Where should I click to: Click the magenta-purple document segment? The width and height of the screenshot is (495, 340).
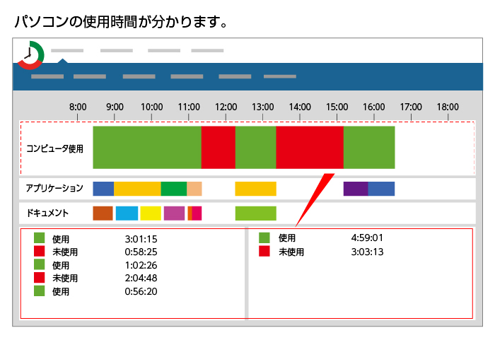(x=174, y=213)
